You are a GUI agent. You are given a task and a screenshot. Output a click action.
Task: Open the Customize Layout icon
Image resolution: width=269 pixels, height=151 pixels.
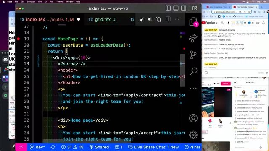point(194,8)
